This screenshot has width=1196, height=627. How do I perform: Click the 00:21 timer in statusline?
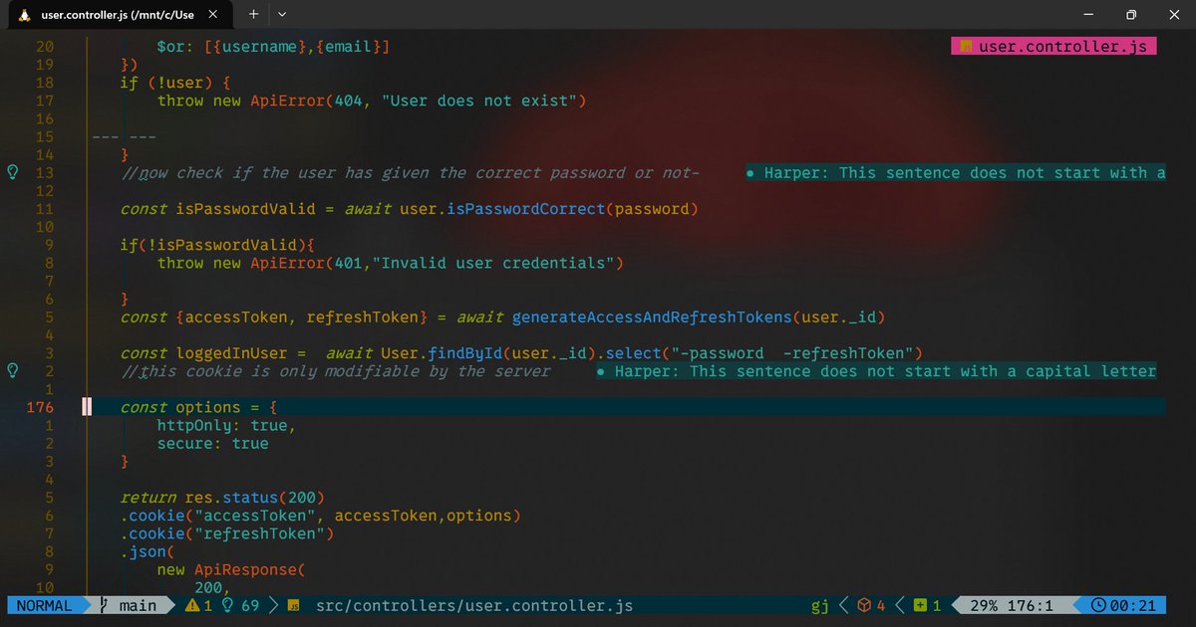(x=1133, y=605)
